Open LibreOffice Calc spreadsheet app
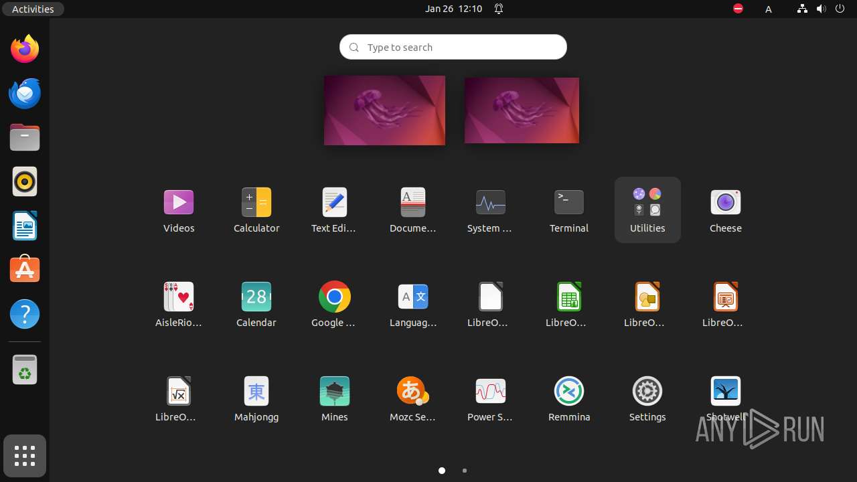This screenshot has height=482, width=857. tap(569, 304)
